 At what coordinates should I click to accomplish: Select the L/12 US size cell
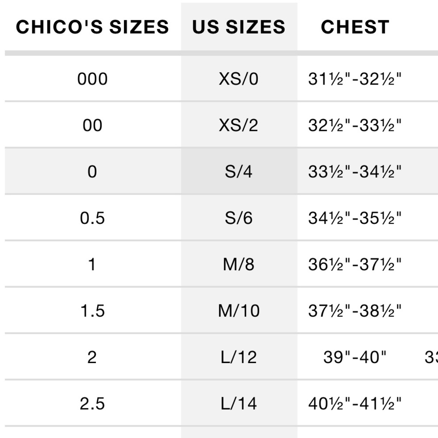[239, 357]
